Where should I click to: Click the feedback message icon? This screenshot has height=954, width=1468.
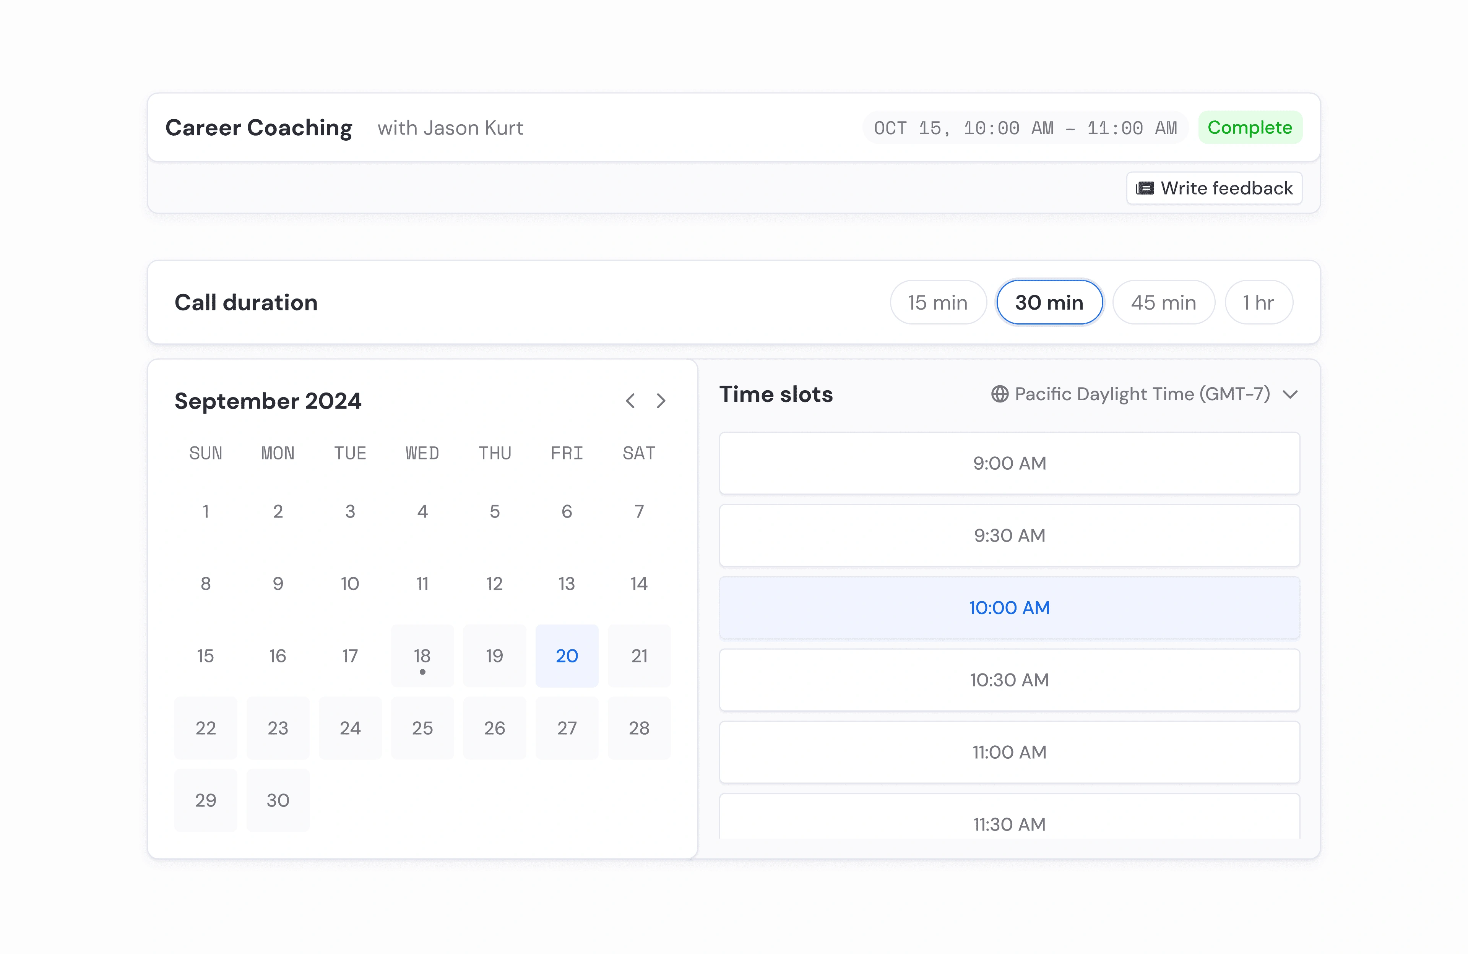[1145, 188]
